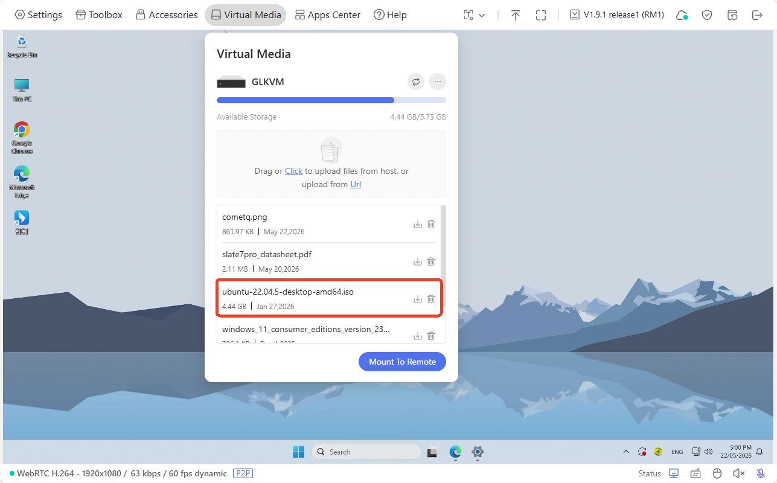The height and width of the screenshot is (483, 777).
Task: Open the Help menu
Action: pyautogui.click(x=390, y=15)
